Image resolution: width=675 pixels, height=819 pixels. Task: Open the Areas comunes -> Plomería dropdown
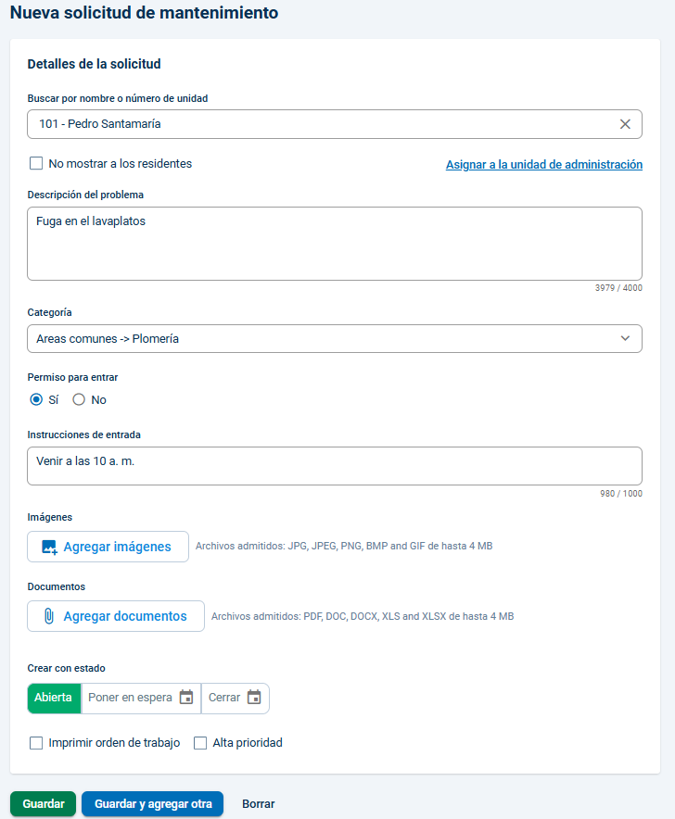(335, 338)
